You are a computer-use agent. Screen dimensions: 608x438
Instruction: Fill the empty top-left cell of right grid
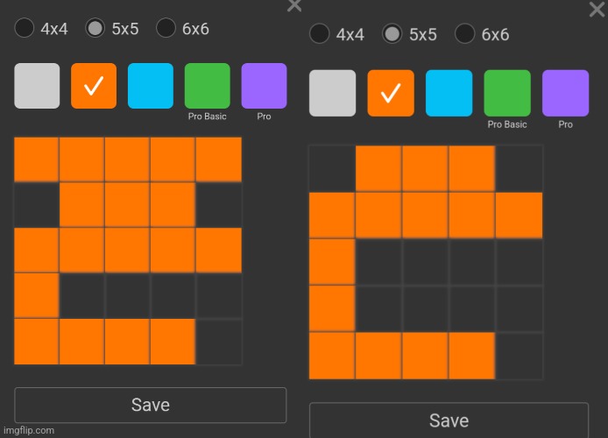coord(332,168)
